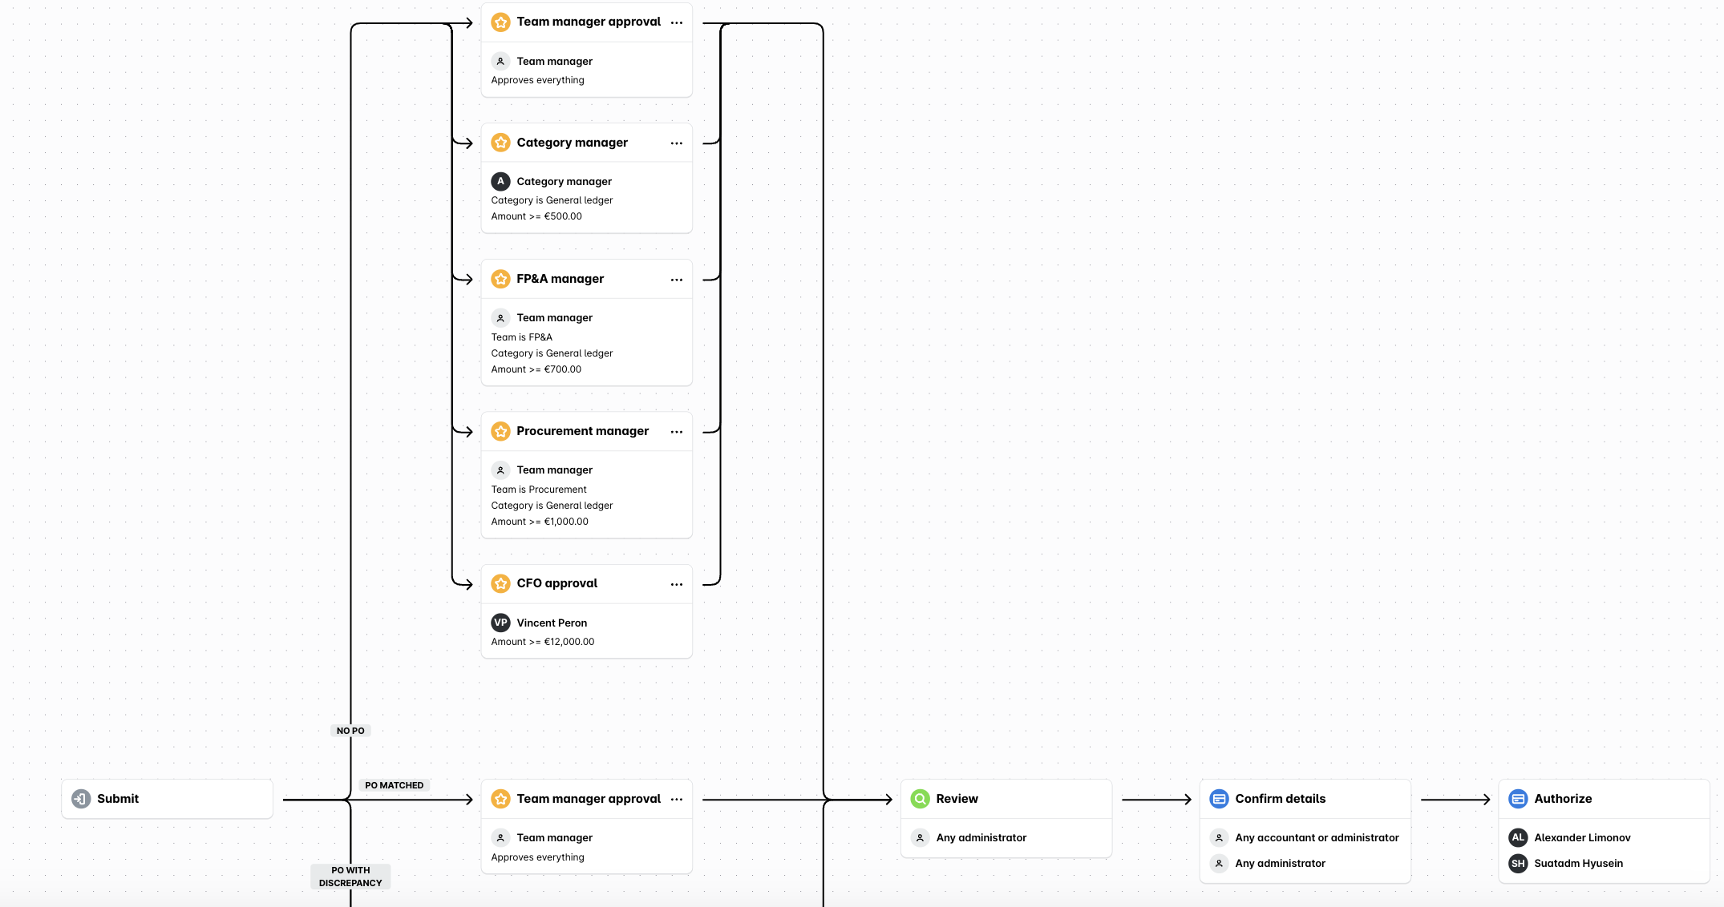Open the CFO approval three-dot menu
1724x907 pixels.
(677, 583)
